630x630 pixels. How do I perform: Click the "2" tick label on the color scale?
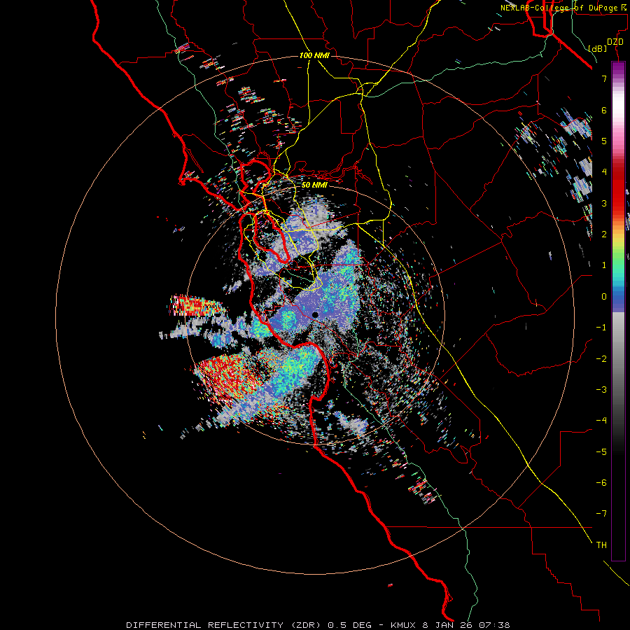pos(604,234)
